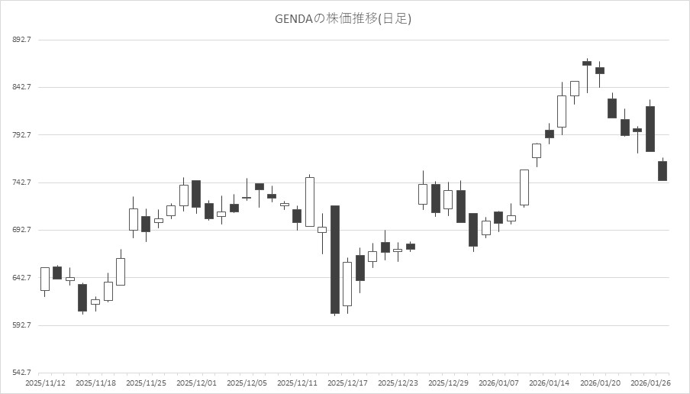This screenshot has height=394, width=690.
Task: Select the 2026/01/26 date label
Action: [x=650, y=383]
